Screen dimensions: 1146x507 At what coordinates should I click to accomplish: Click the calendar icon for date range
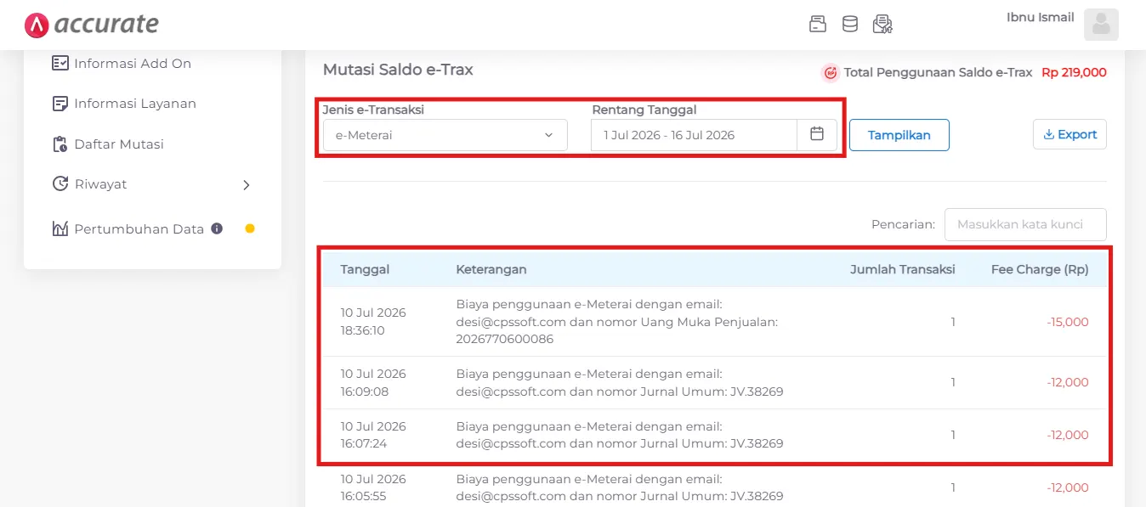(x=817, y=134)
